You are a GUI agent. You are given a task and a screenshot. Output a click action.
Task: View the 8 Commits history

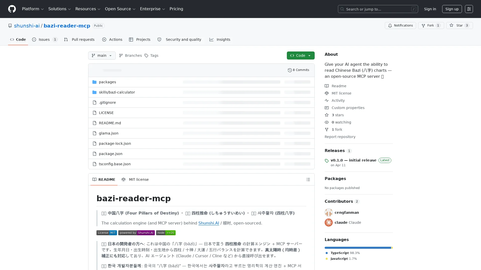click(x=299, y=70)
